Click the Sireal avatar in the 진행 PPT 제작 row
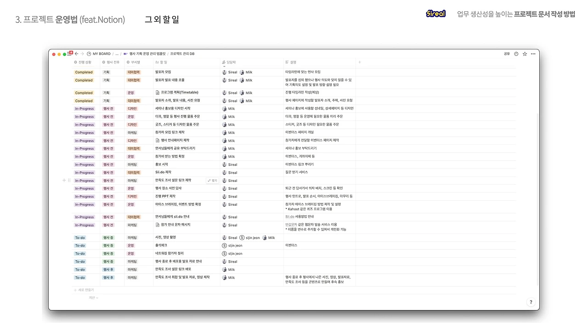 [225, 197]
